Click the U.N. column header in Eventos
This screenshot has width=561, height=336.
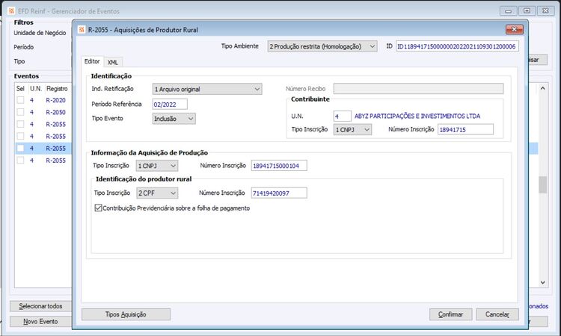pyautogui.click(x=36, y=89)
